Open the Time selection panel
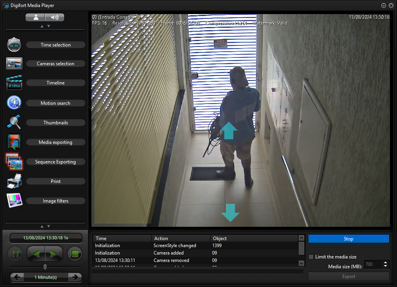Image resolution: width=397 pixels, height=287 pixels. point(55,45)
